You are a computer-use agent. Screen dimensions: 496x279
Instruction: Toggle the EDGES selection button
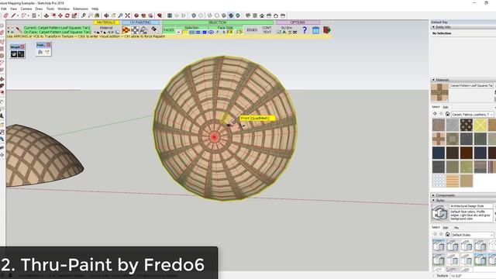[252, 30]
